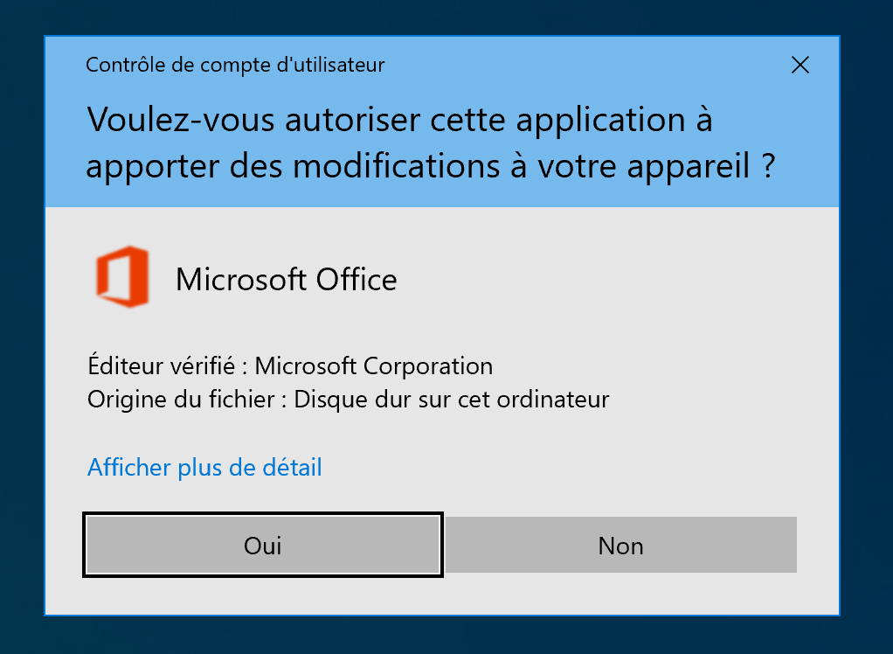This screenshot has height=654, width=893.
Task: Expand details via Afficher plus de détail
Action: point(204,468)
